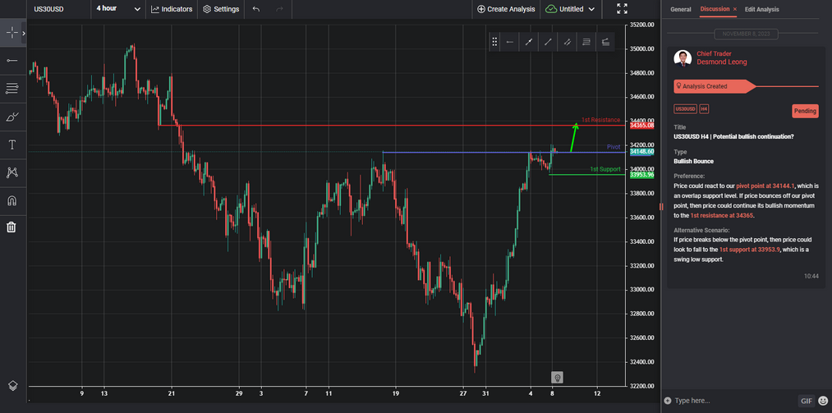Click the Pivot line label on chart

614,147
